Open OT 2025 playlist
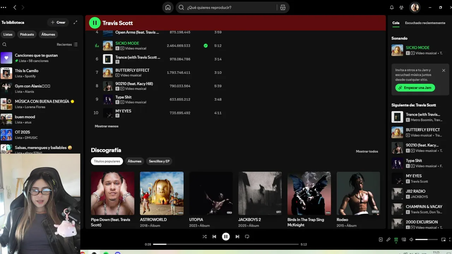This screenshot has width=452, height=254. (x=40, y=134)
